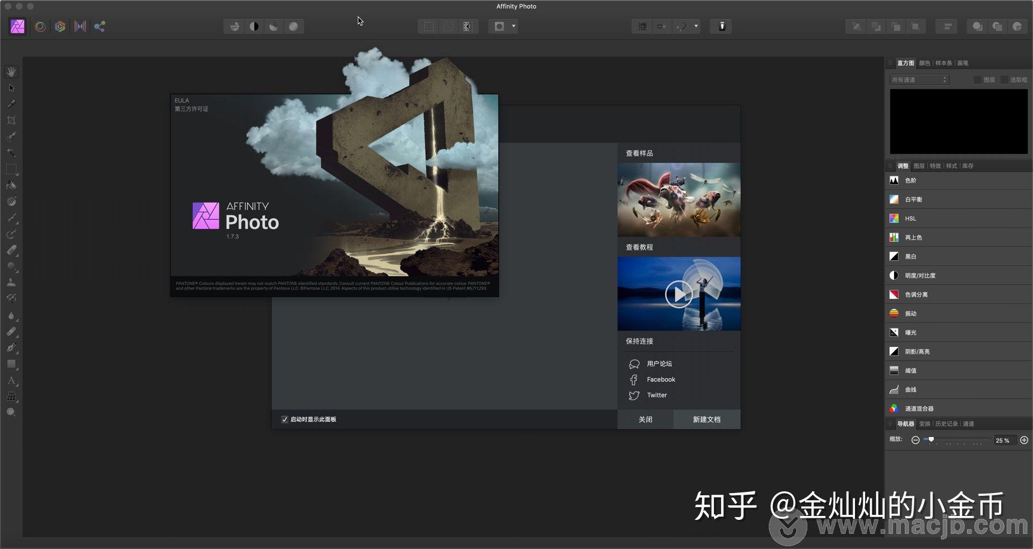This screenshot has width=1033, height=549.
Task: Toggle the Quick Mask toolbar icon
Action: (x=499, y=26)
